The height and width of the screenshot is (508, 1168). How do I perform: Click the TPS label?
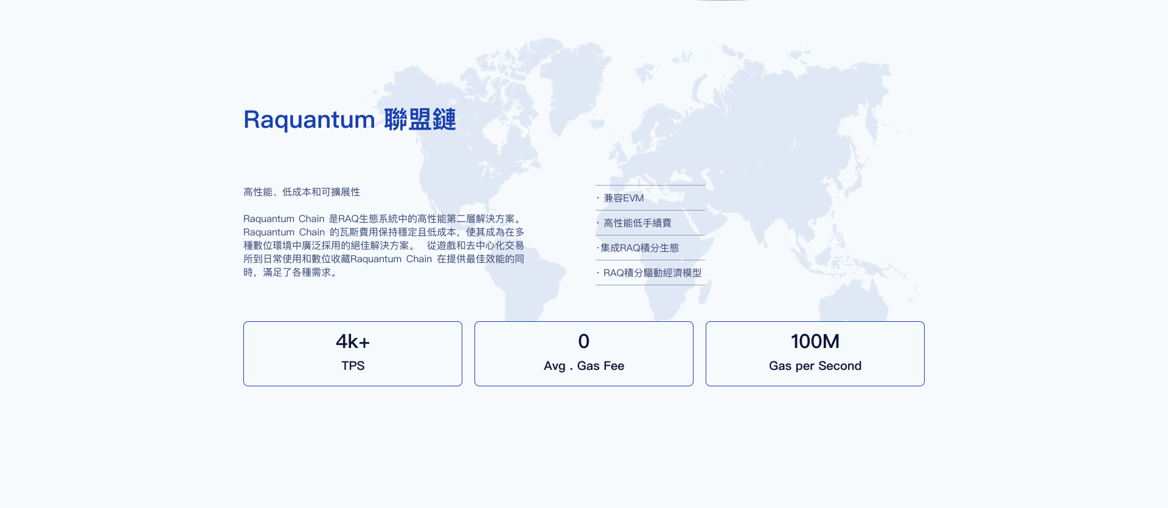pos(353,366)
